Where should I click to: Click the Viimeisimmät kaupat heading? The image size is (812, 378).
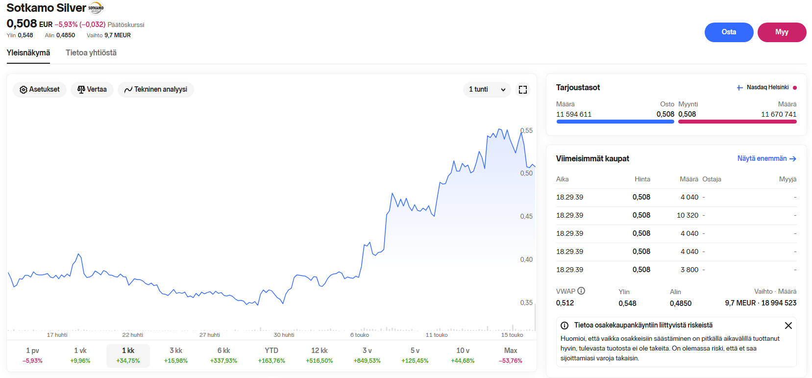[592, 158]
